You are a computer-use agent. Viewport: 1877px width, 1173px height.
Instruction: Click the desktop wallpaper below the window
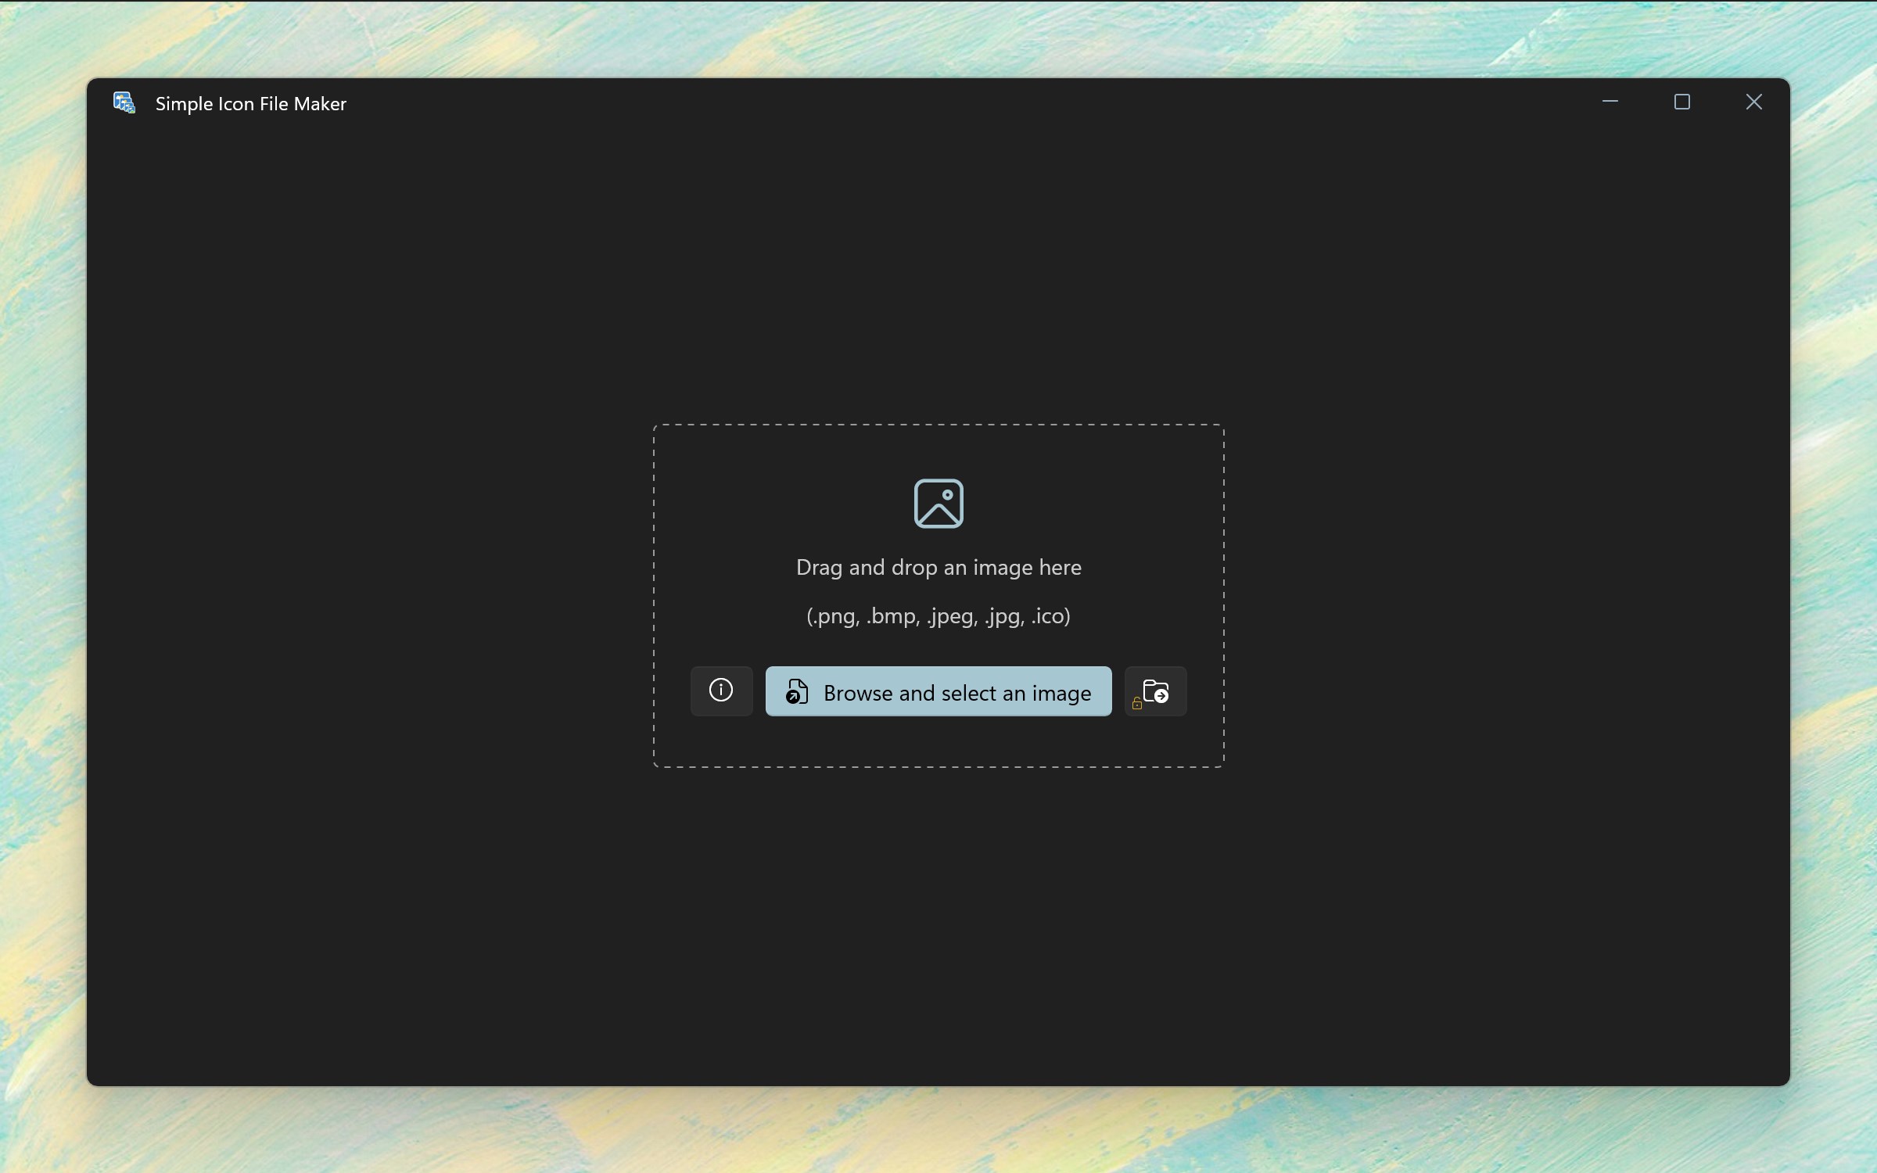pos(938,1130)
